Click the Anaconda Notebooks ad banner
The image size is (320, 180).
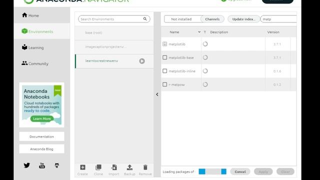(41, 105)
